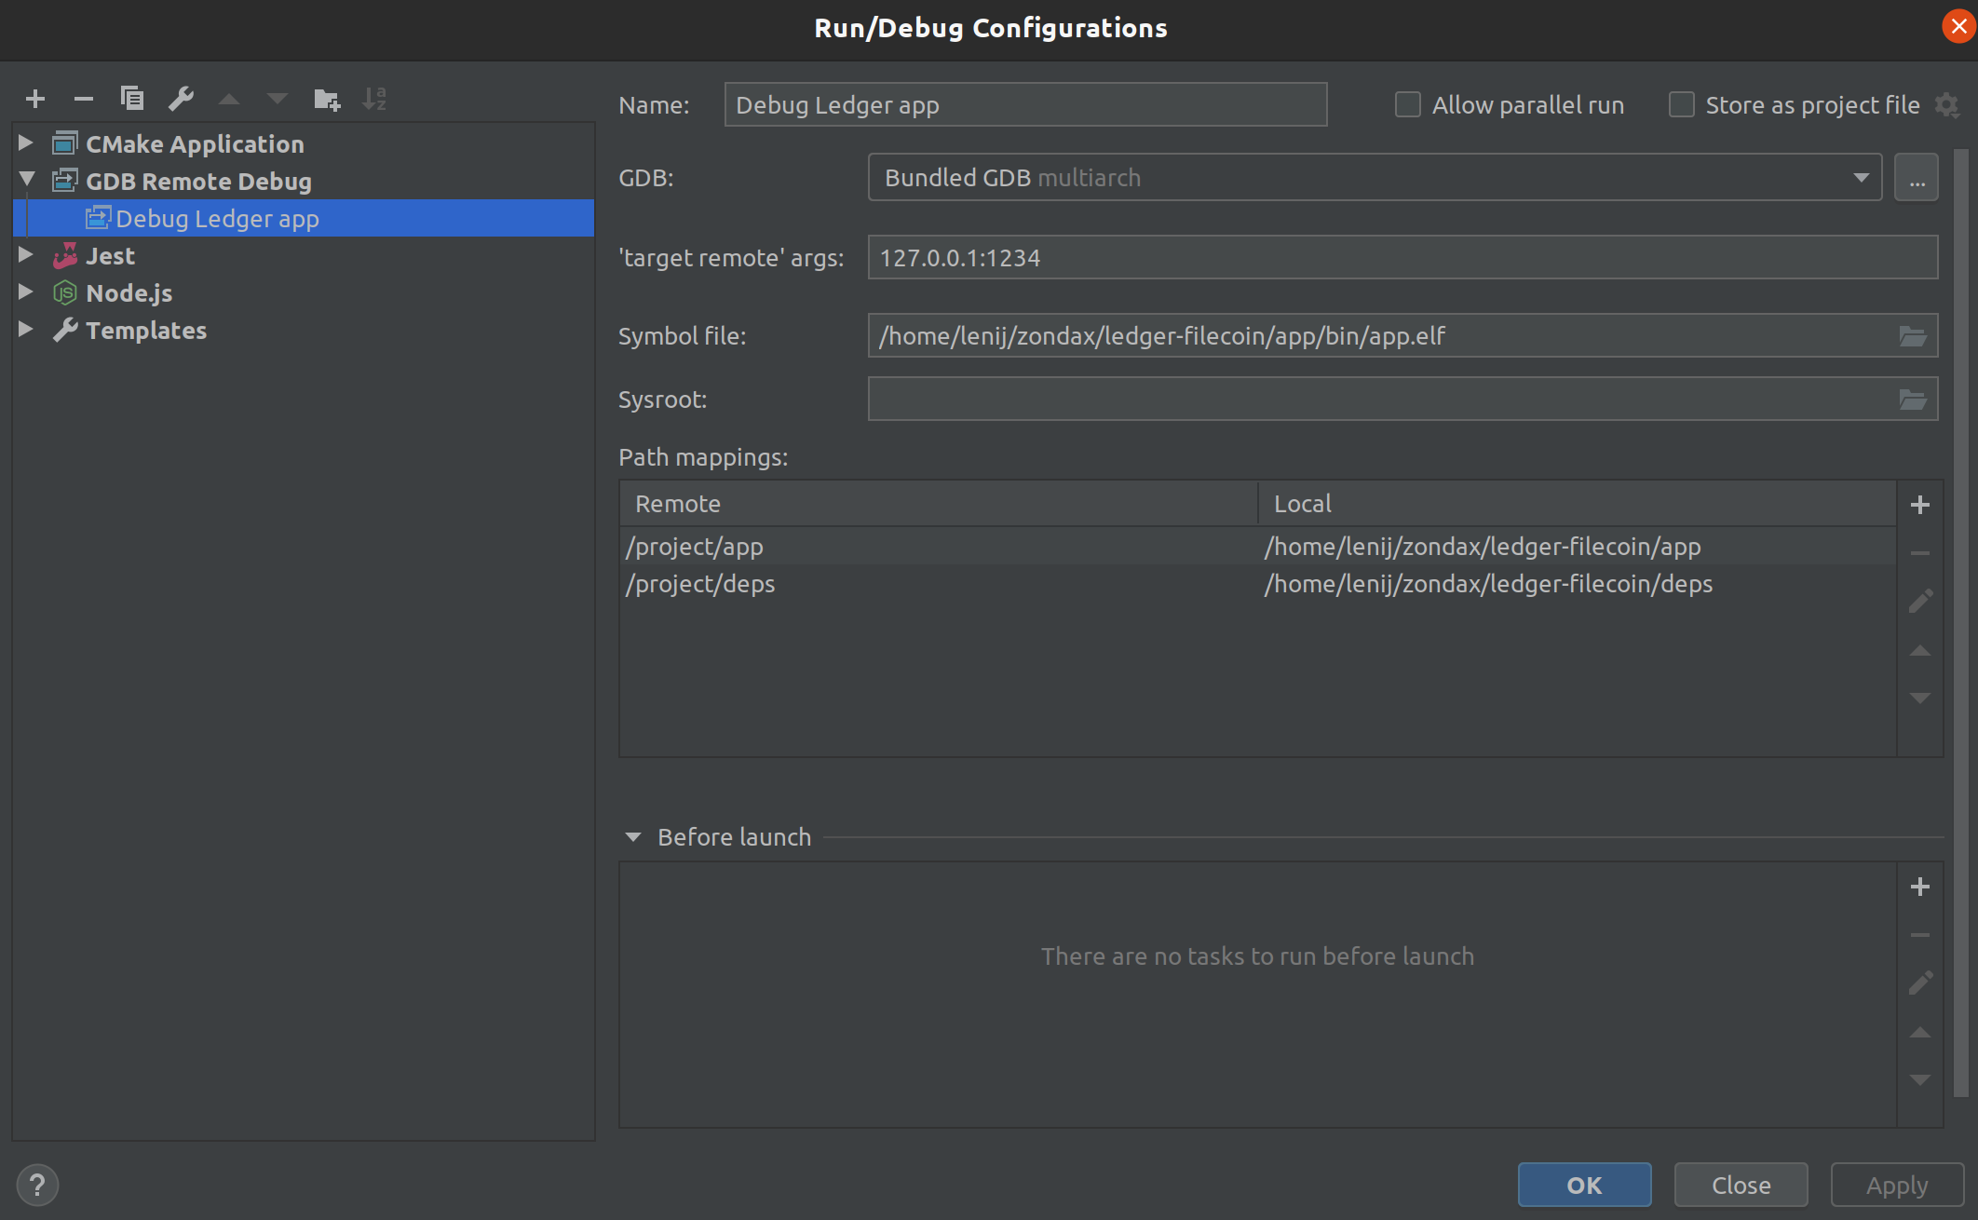Image resolution: width=1978 pixels, height=1220 pixels.
Task: Collapse the Before launch section
Action: click(633, 837)
